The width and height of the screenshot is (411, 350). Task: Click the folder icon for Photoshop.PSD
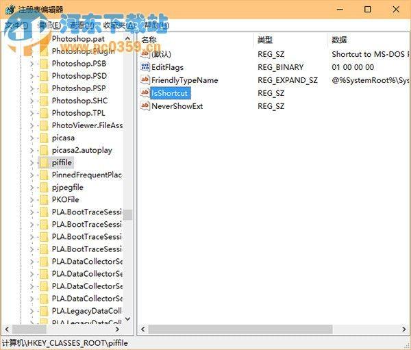[x=44, y=76]
